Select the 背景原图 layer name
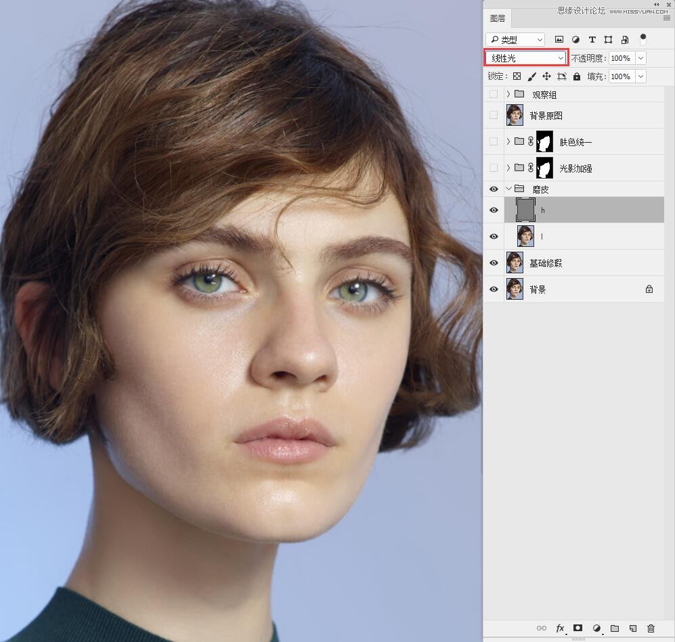 coord(546,116)
